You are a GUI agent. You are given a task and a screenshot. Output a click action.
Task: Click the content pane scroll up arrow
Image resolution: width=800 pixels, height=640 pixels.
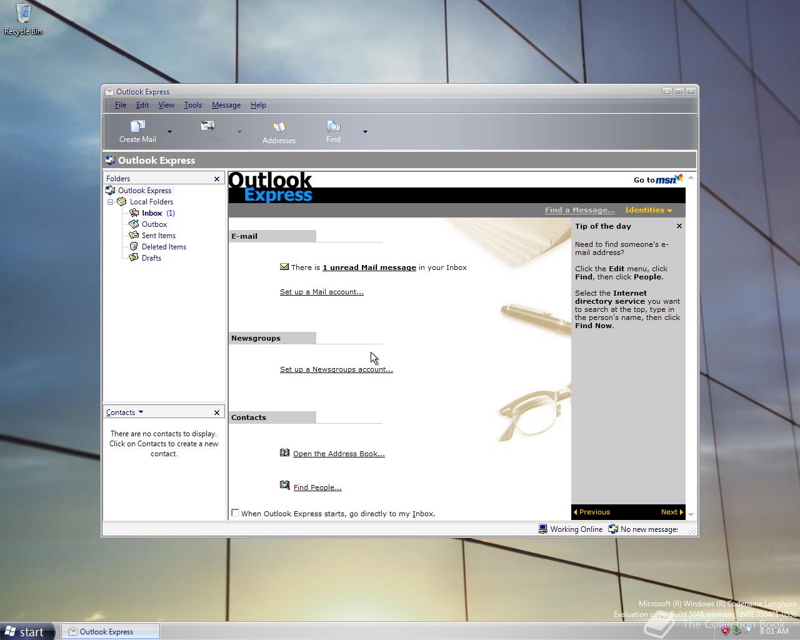click(x=691, y=177)
